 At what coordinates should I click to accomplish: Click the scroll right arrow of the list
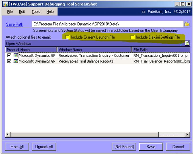coord(187,134)
